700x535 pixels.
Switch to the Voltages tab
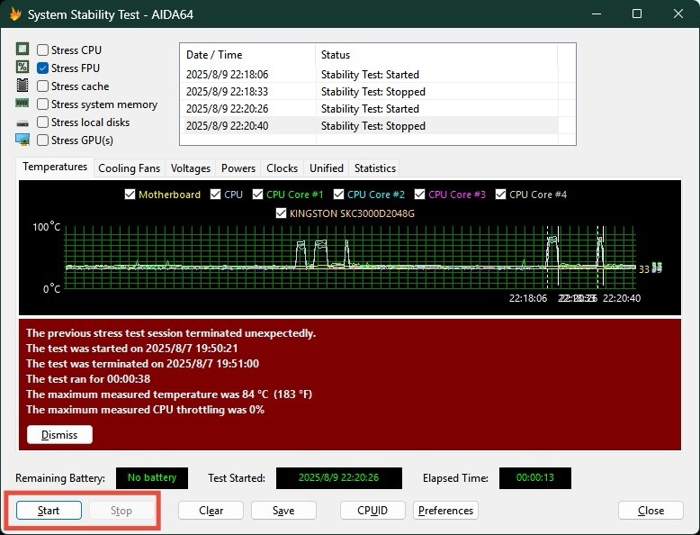191,168
